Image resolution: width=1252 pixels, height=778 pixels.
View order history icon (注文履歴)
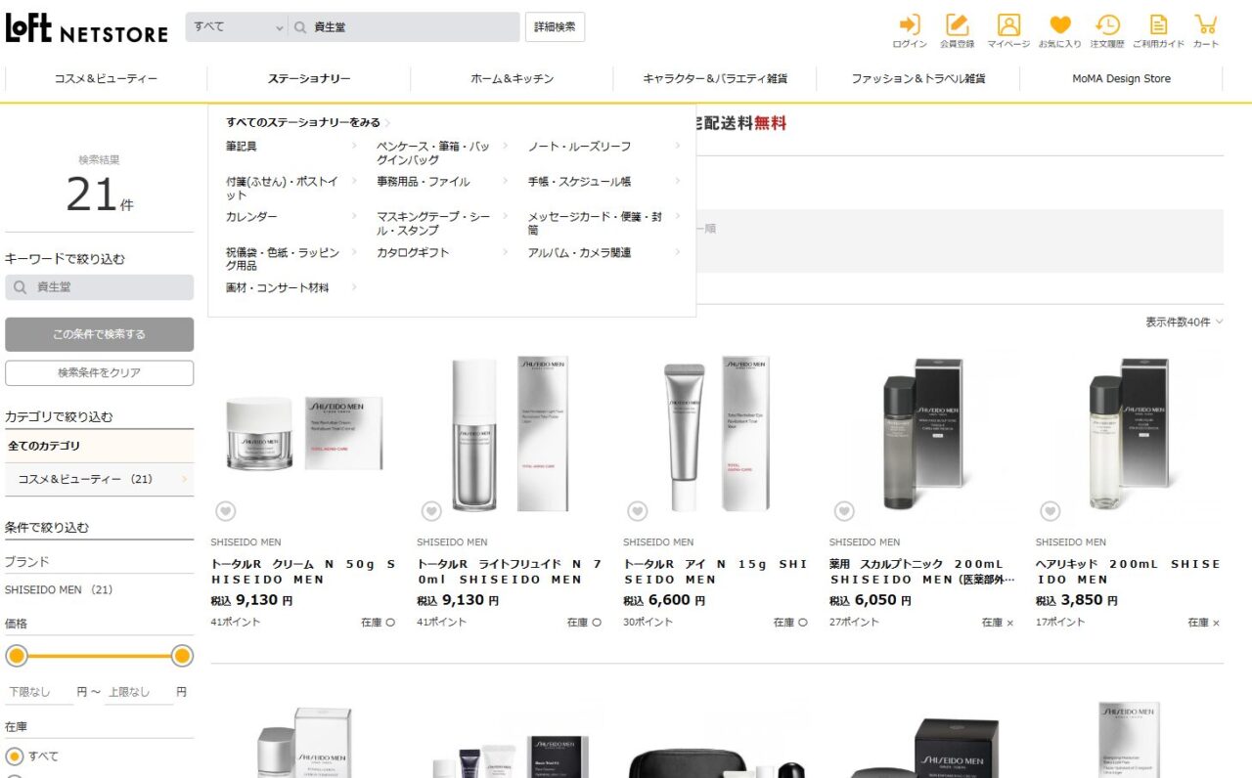pyautogui.click(x=1107, y=30)
